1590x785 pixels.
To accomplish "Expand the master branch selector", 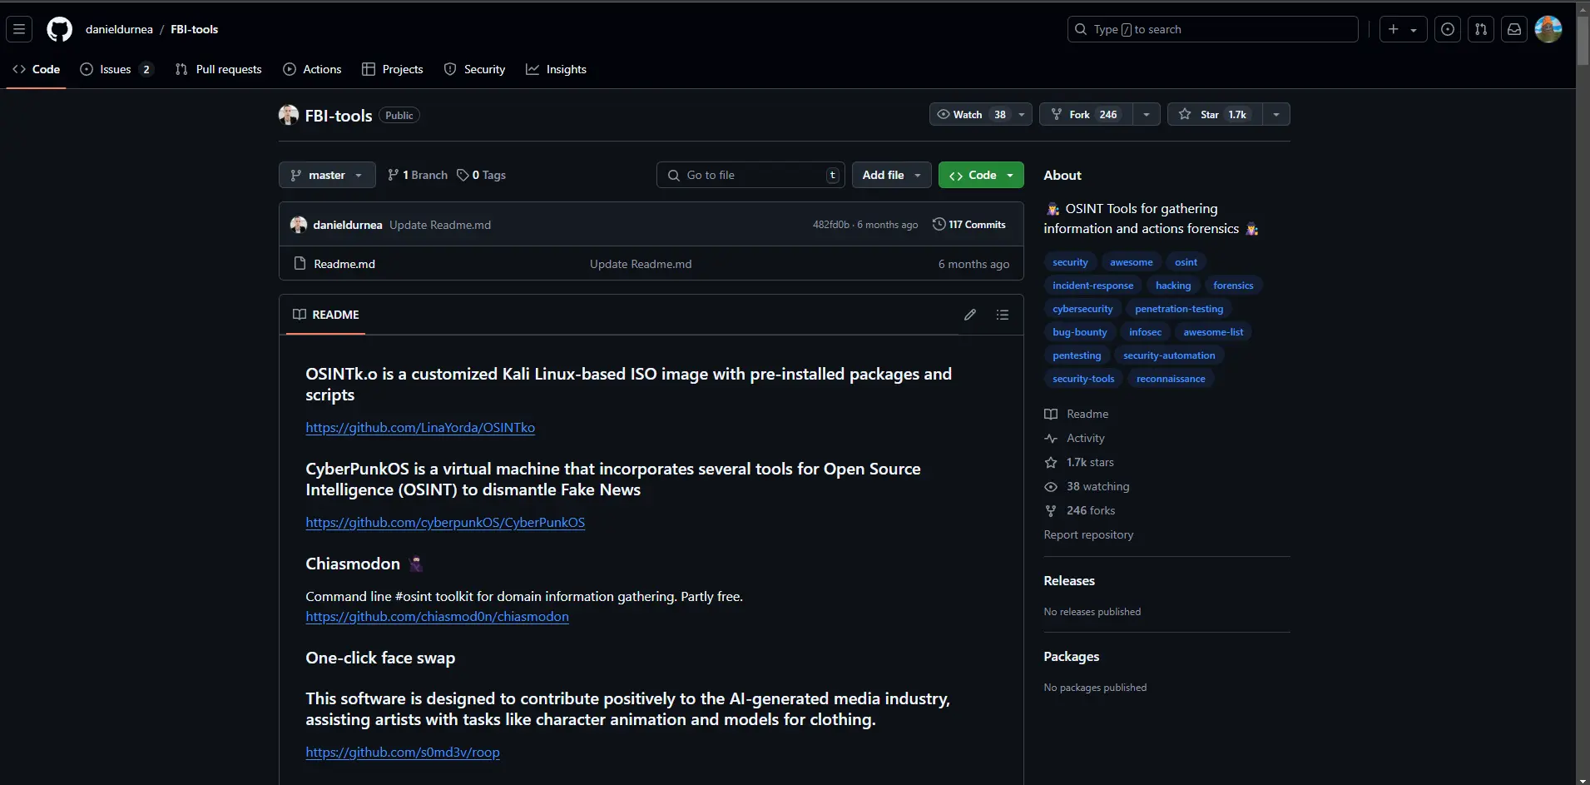I will [x=327, y=175].
